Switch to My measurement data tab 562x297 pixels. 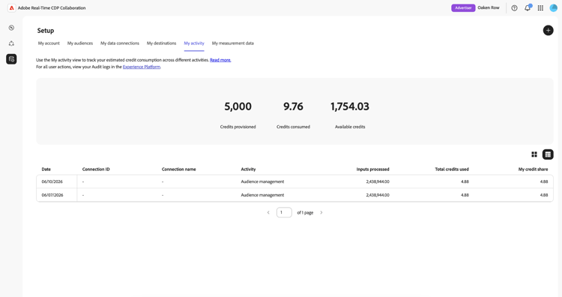[x=232, y=43]
